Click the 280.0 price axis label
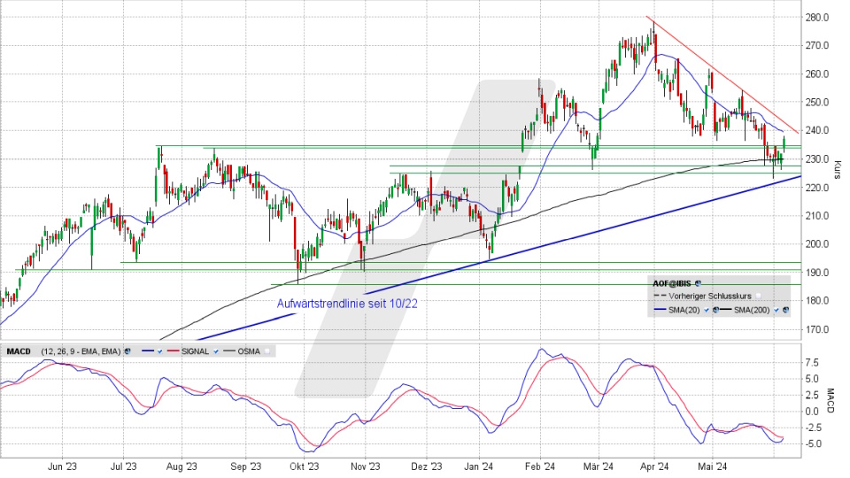 pyautogui.click(x=817, y=18)
